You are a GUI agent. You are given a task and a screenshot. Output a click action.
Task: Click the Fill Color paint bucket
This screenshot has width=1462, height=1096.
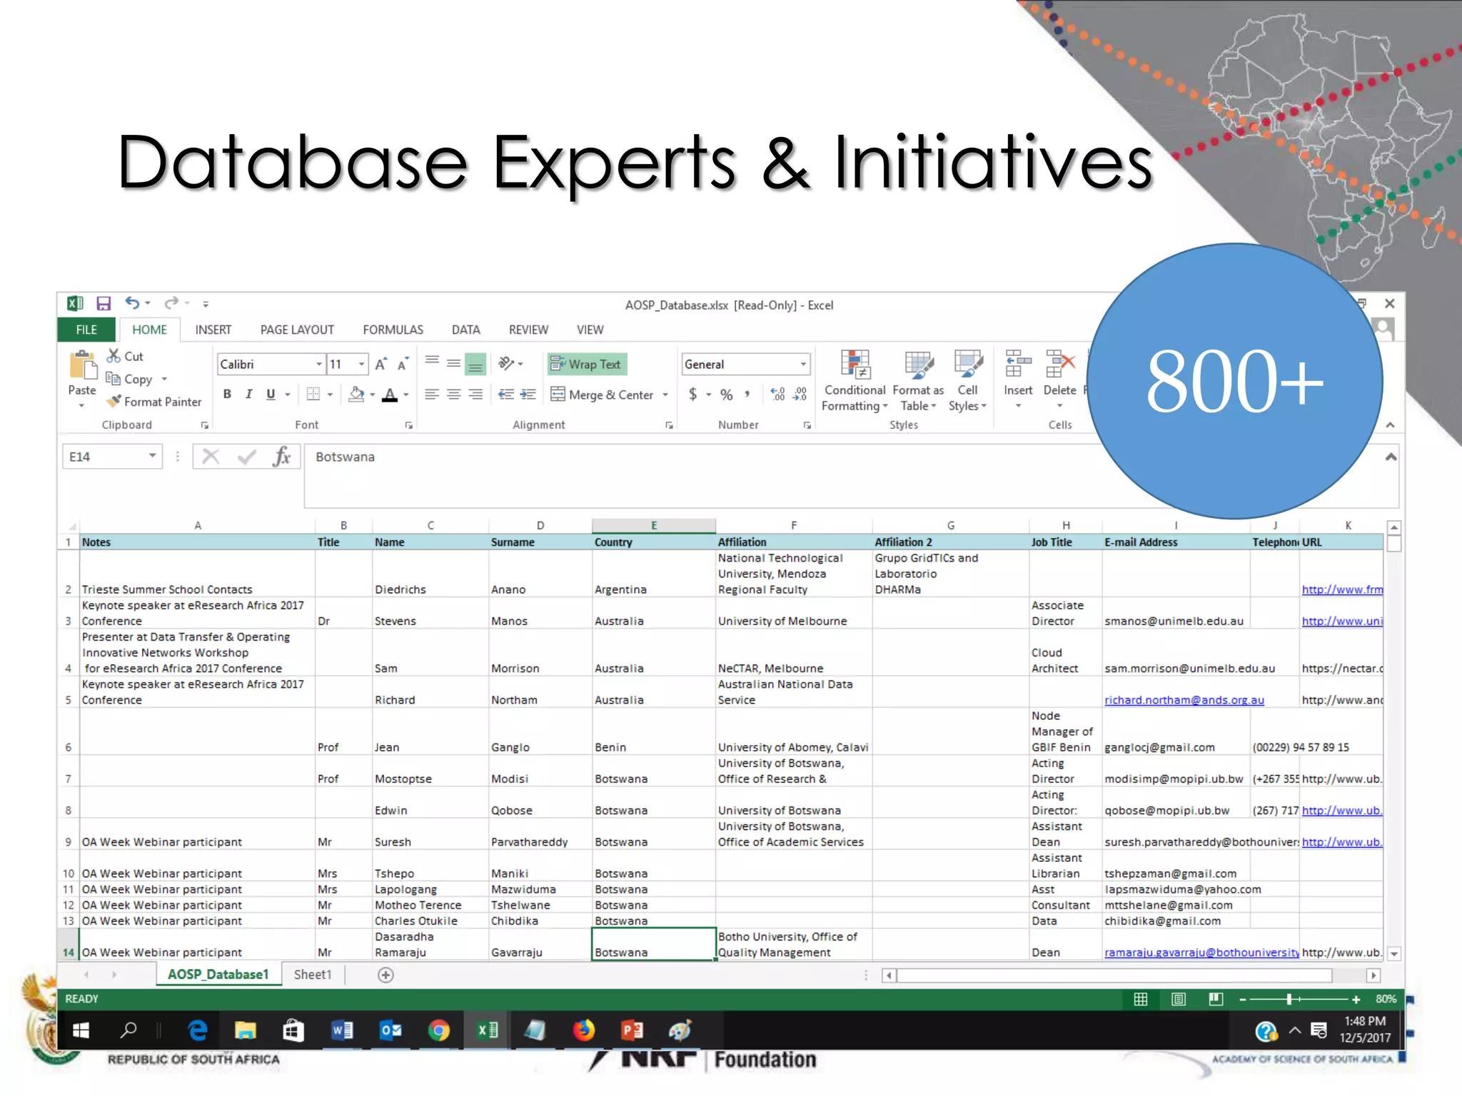[356, 395]
